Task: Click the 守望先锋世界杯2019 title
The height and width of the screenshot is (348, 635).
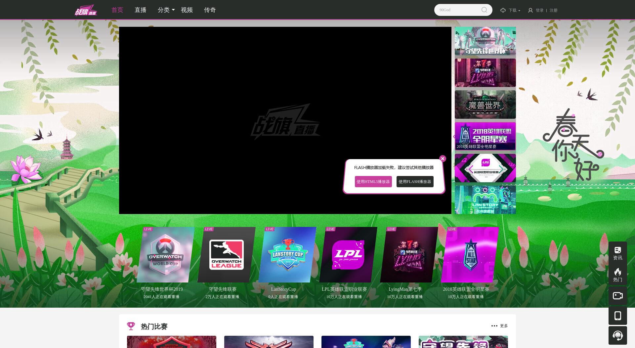Action: 162,289
